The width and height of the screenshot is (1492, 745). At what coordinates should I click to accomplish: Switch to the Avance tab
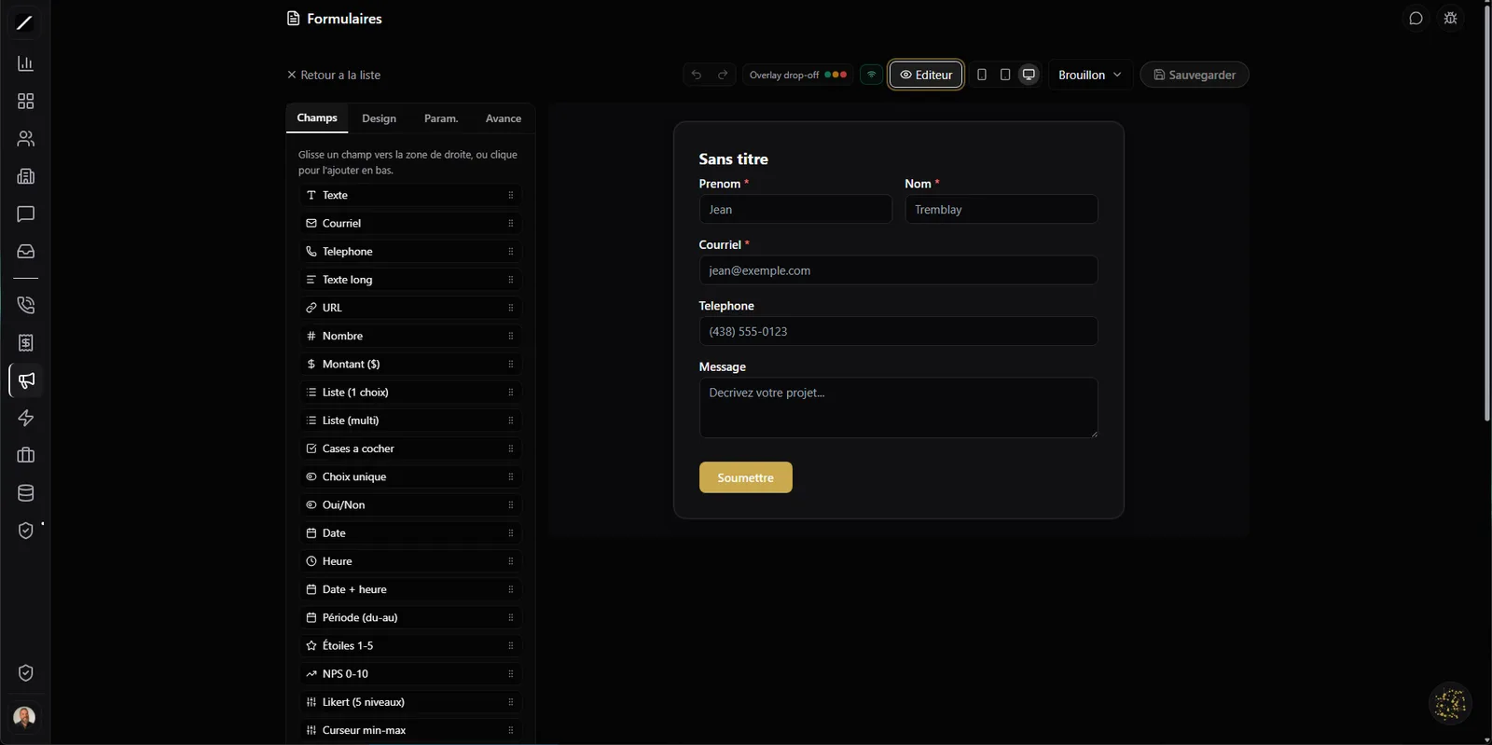[x=504, y=118]
